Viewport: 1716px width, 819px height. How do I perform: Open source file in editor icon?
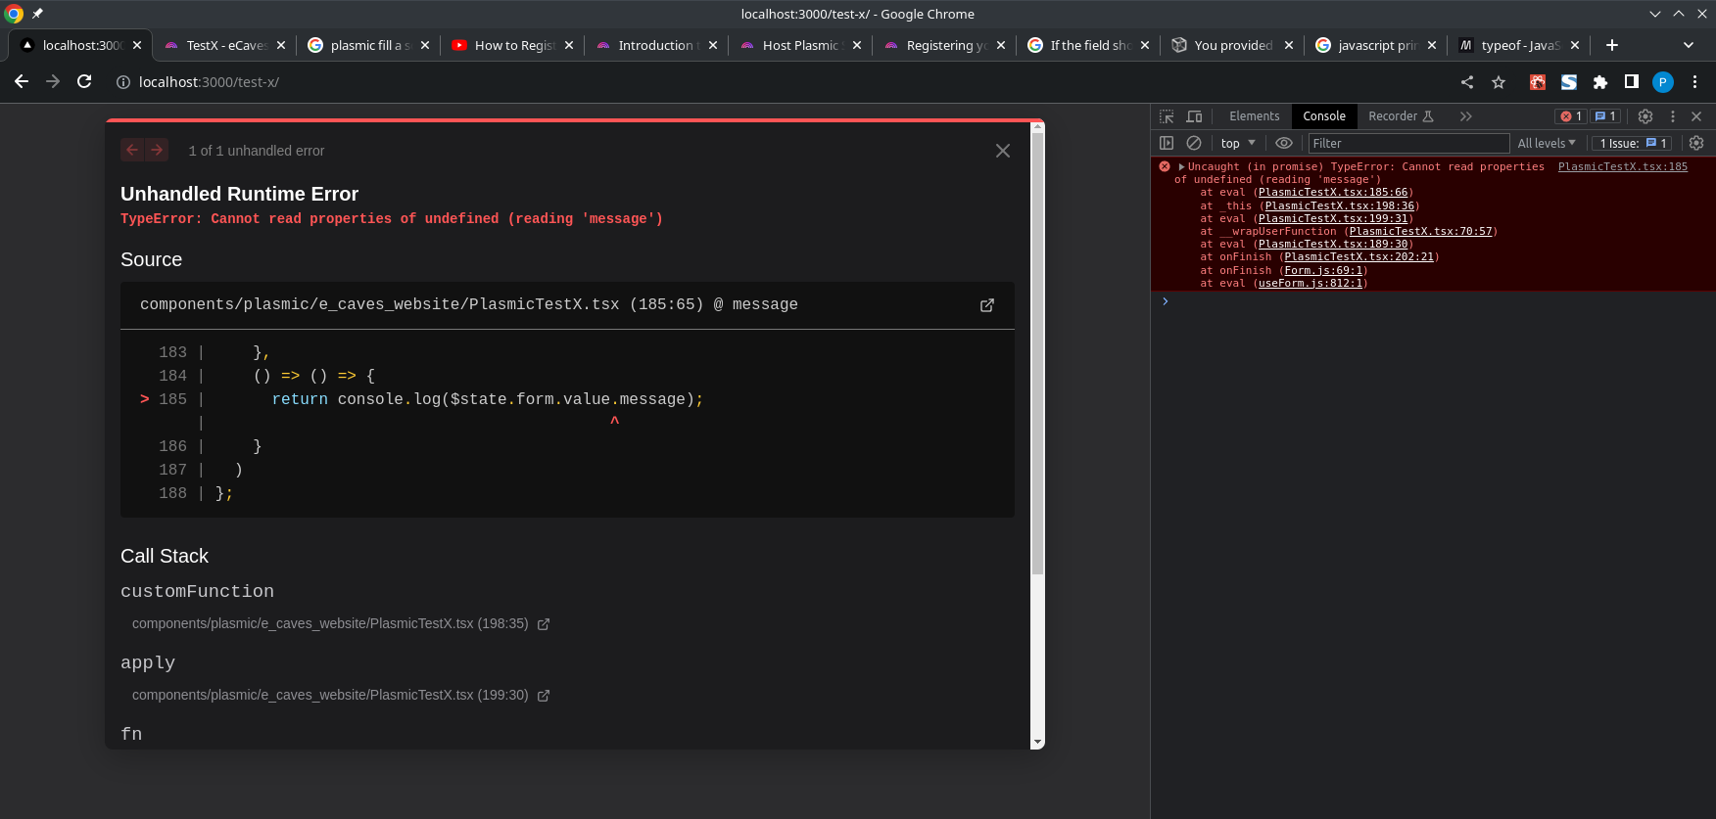(x=987, y=305)
